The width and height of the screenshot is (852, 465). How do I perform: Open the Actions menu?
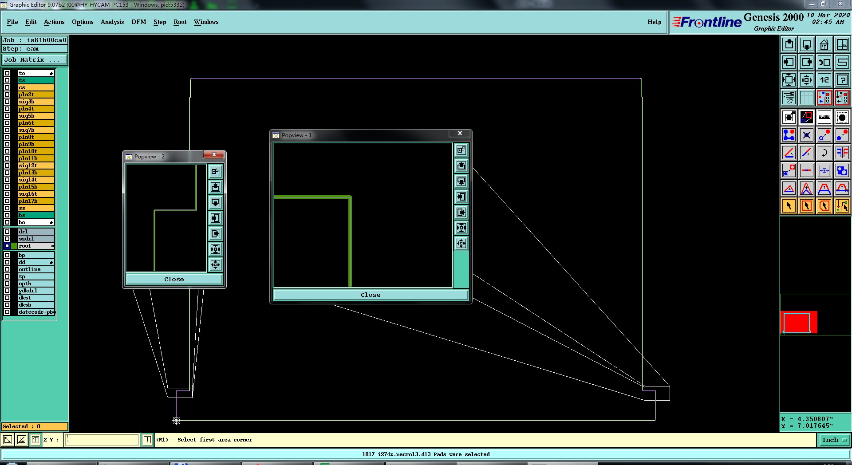click(54, 22)
